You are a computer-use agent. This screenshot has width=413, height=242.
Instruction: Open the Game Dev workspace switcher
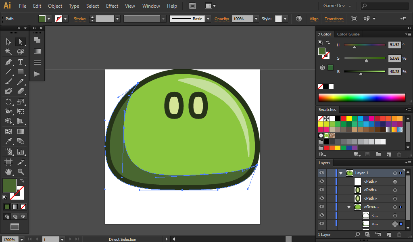[x=337, y=6]
